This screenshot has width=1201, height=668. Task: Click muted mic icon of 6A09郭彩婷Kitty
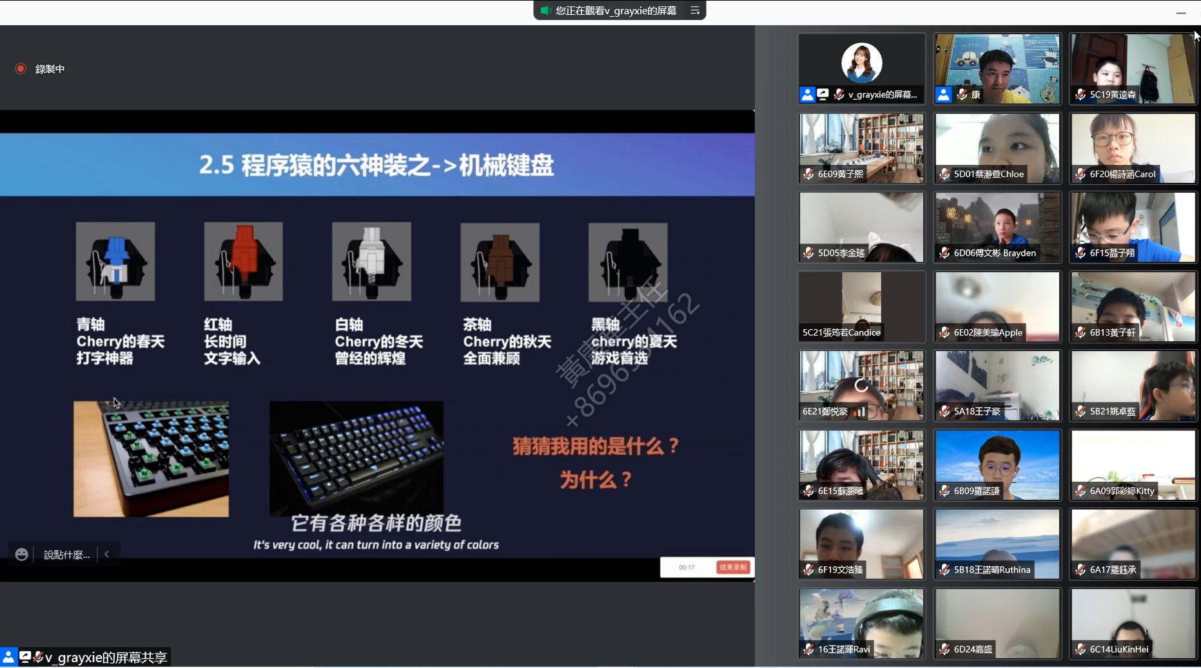point(1080,491)
